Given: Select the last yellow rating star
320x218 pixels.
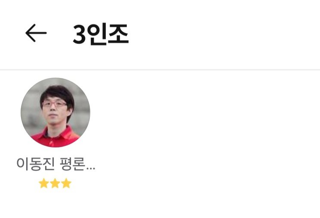Looking at the screenshot, I should 66,183.
